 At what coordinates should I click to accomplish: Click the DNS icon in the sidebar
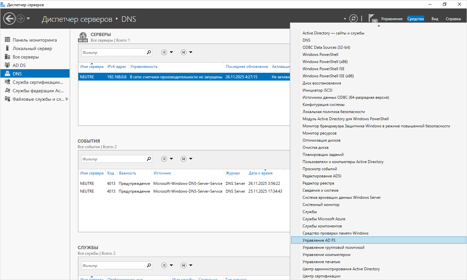[x=7, y=74]
